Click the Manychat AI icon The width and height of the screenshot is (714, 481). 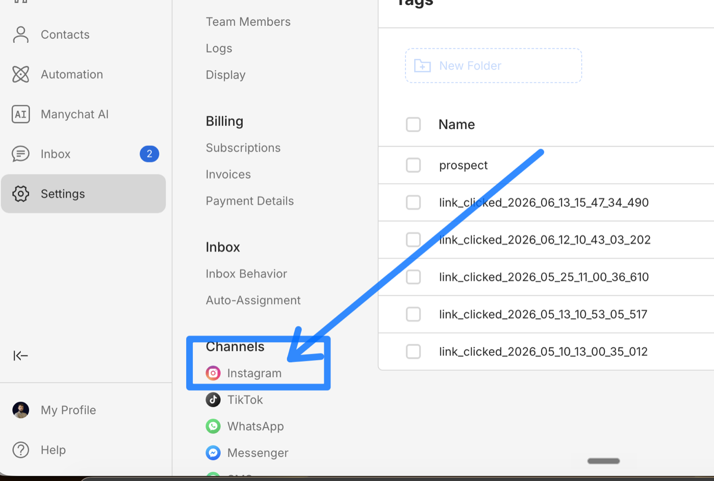tap(20, 114)
